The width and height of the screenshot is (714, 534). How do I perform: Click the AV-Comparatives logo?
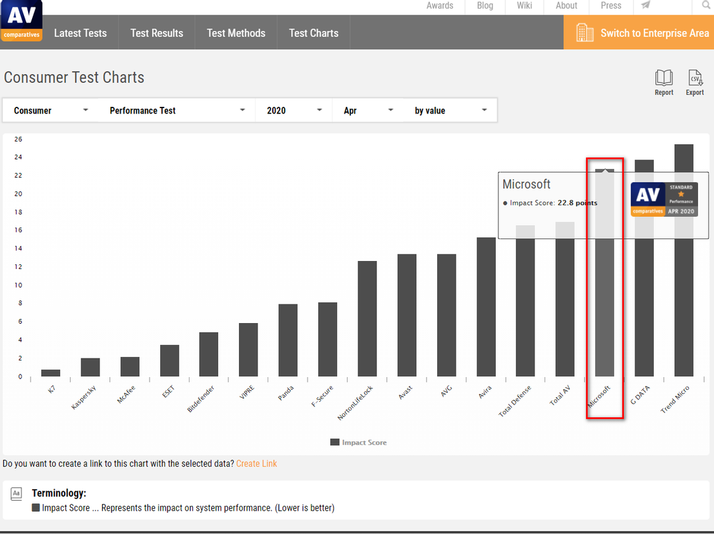21,21
